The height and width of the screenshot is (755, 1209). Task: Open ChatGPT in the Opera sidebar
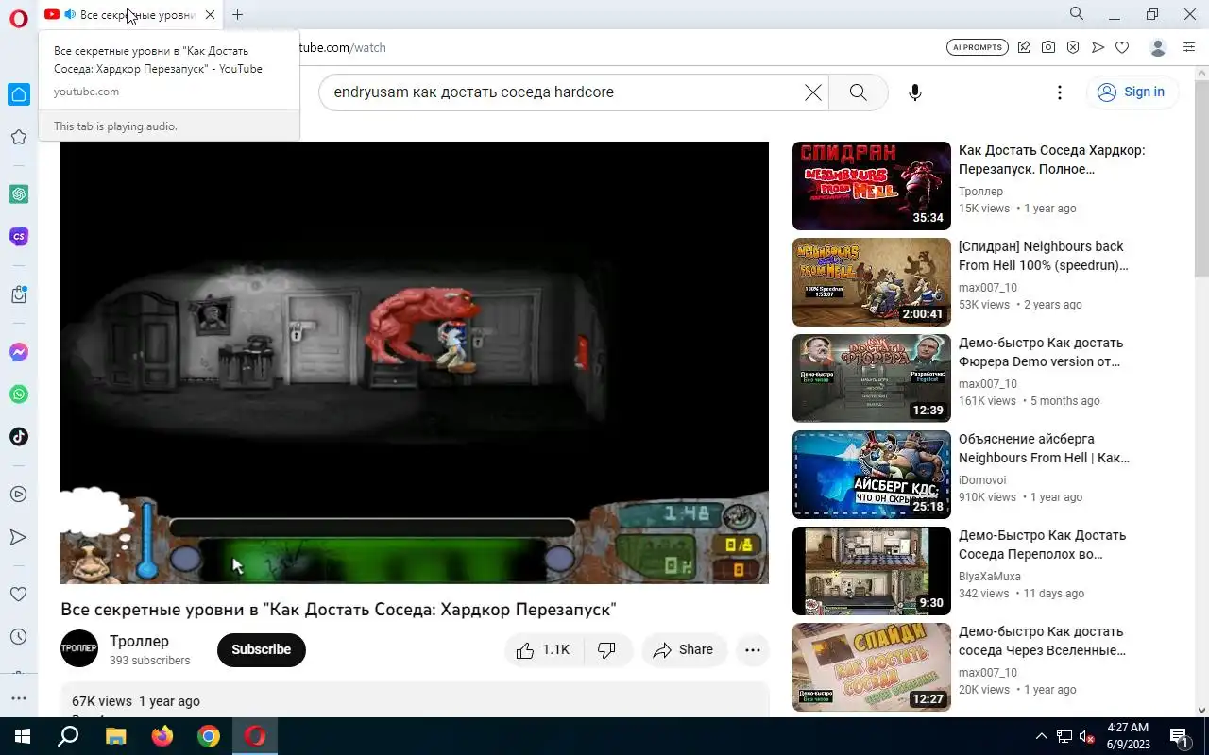(18, 193)
